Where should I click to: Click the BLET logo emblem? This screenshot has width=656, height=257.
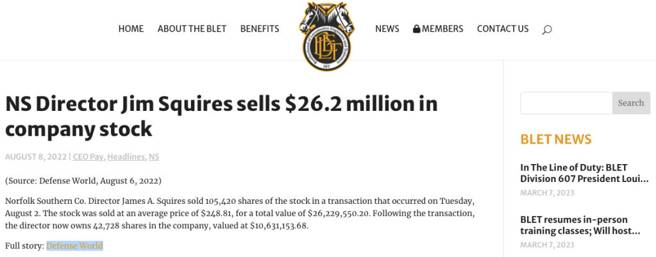pos(328,35)
